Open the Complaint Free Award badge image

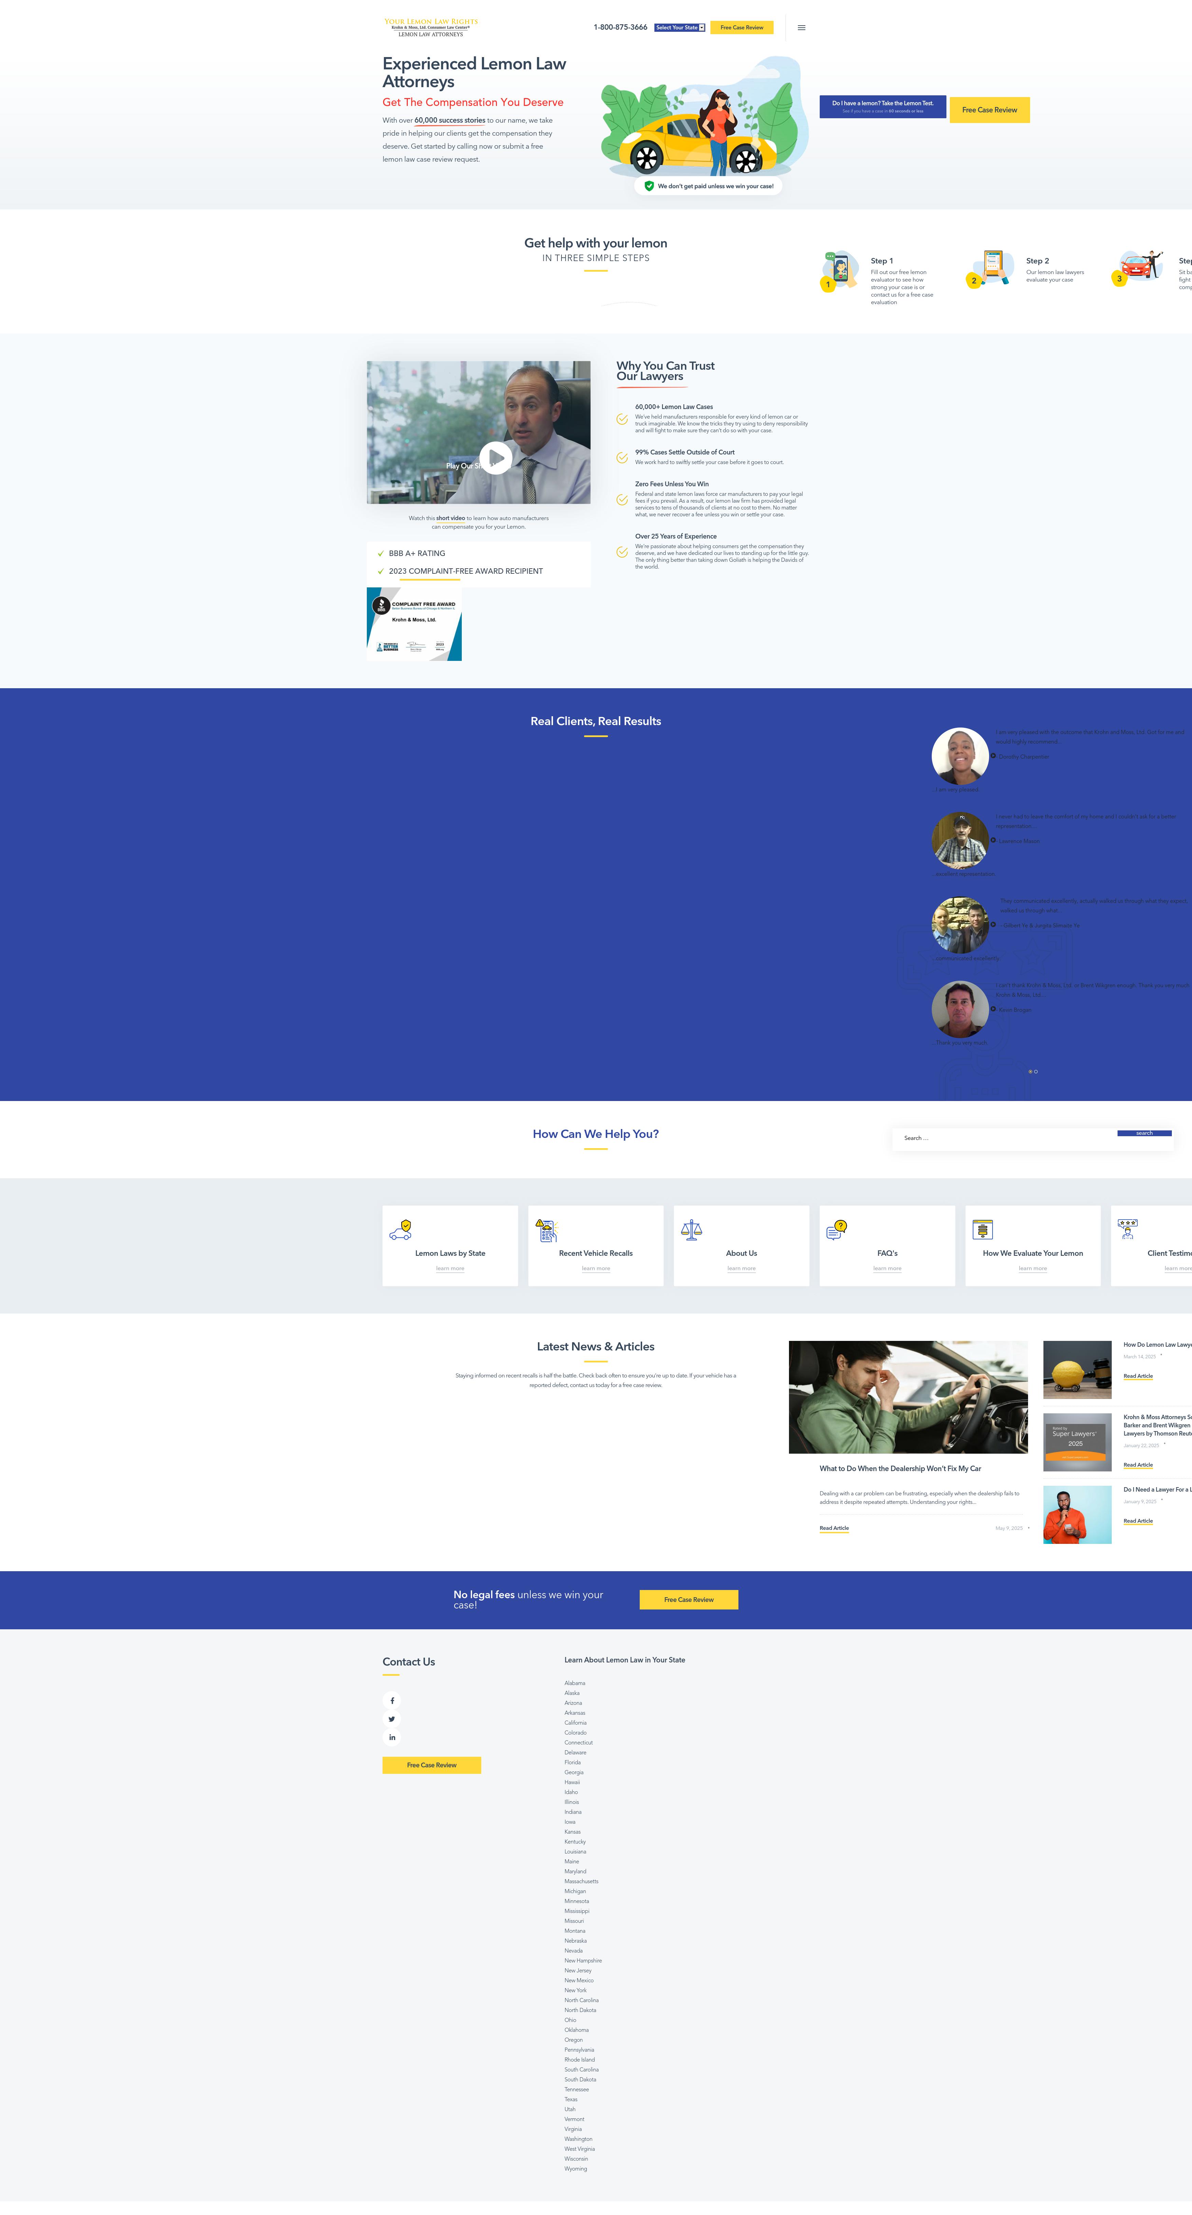[x=414, y=624]
